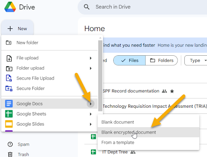Toggle the Files filter chip
This screenshot has height=157, width=207.
tap(129, 61)
